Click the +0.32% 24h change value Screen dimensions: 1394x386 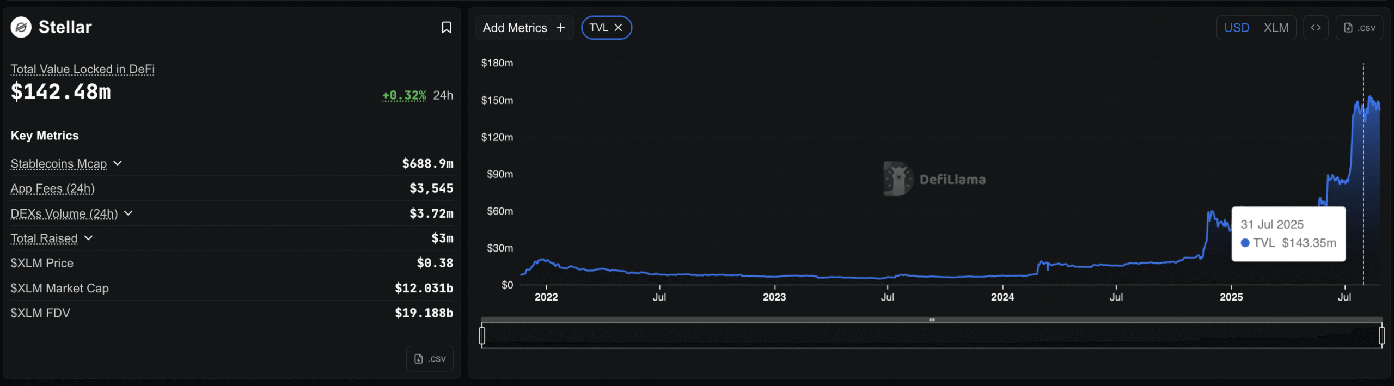[x=404, y=95]
